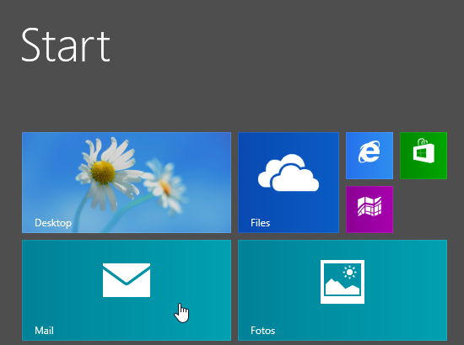Select the 'Files' tile label
The width and height of the screenshot is (464, 345).
point(260,223)
